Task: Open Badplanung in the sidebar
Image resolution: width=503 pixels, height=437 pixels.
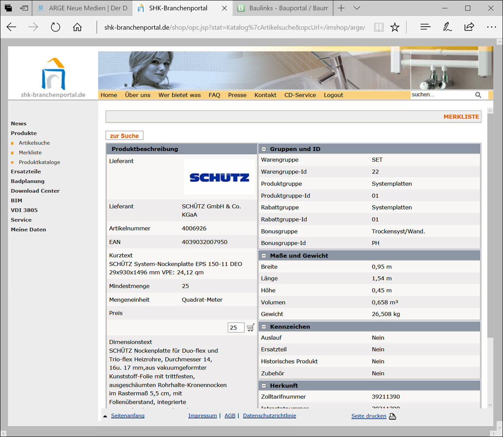Action: click(x=28, y=182)
